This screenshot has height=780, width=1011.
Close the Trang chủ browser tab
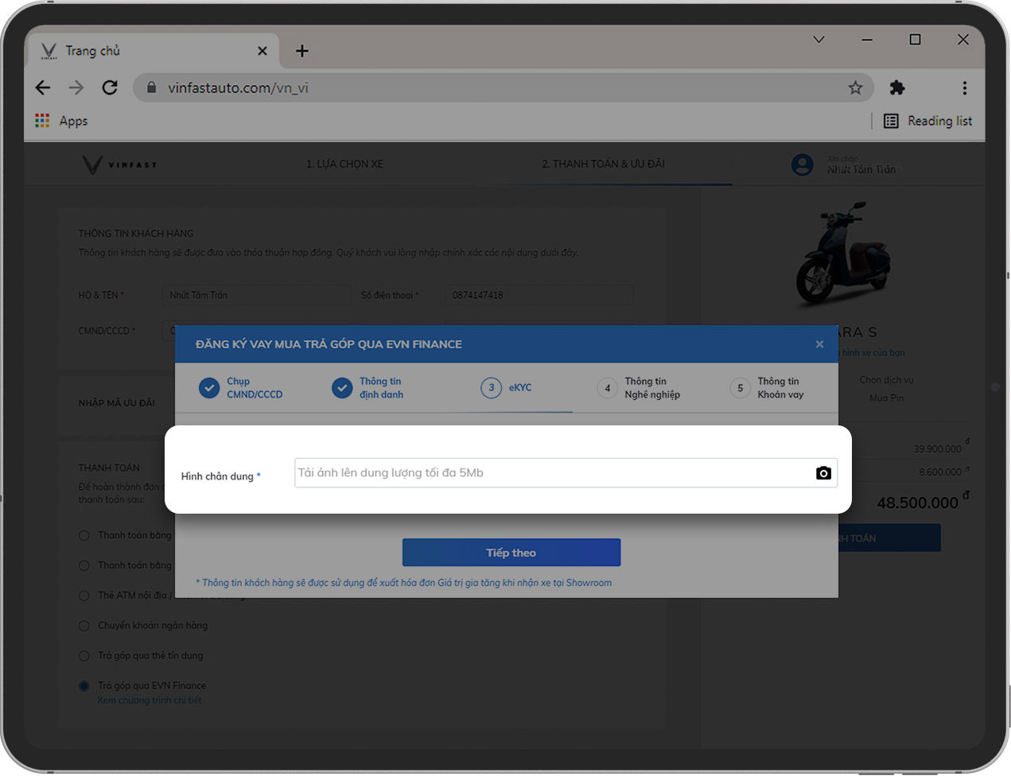point(262,51)
